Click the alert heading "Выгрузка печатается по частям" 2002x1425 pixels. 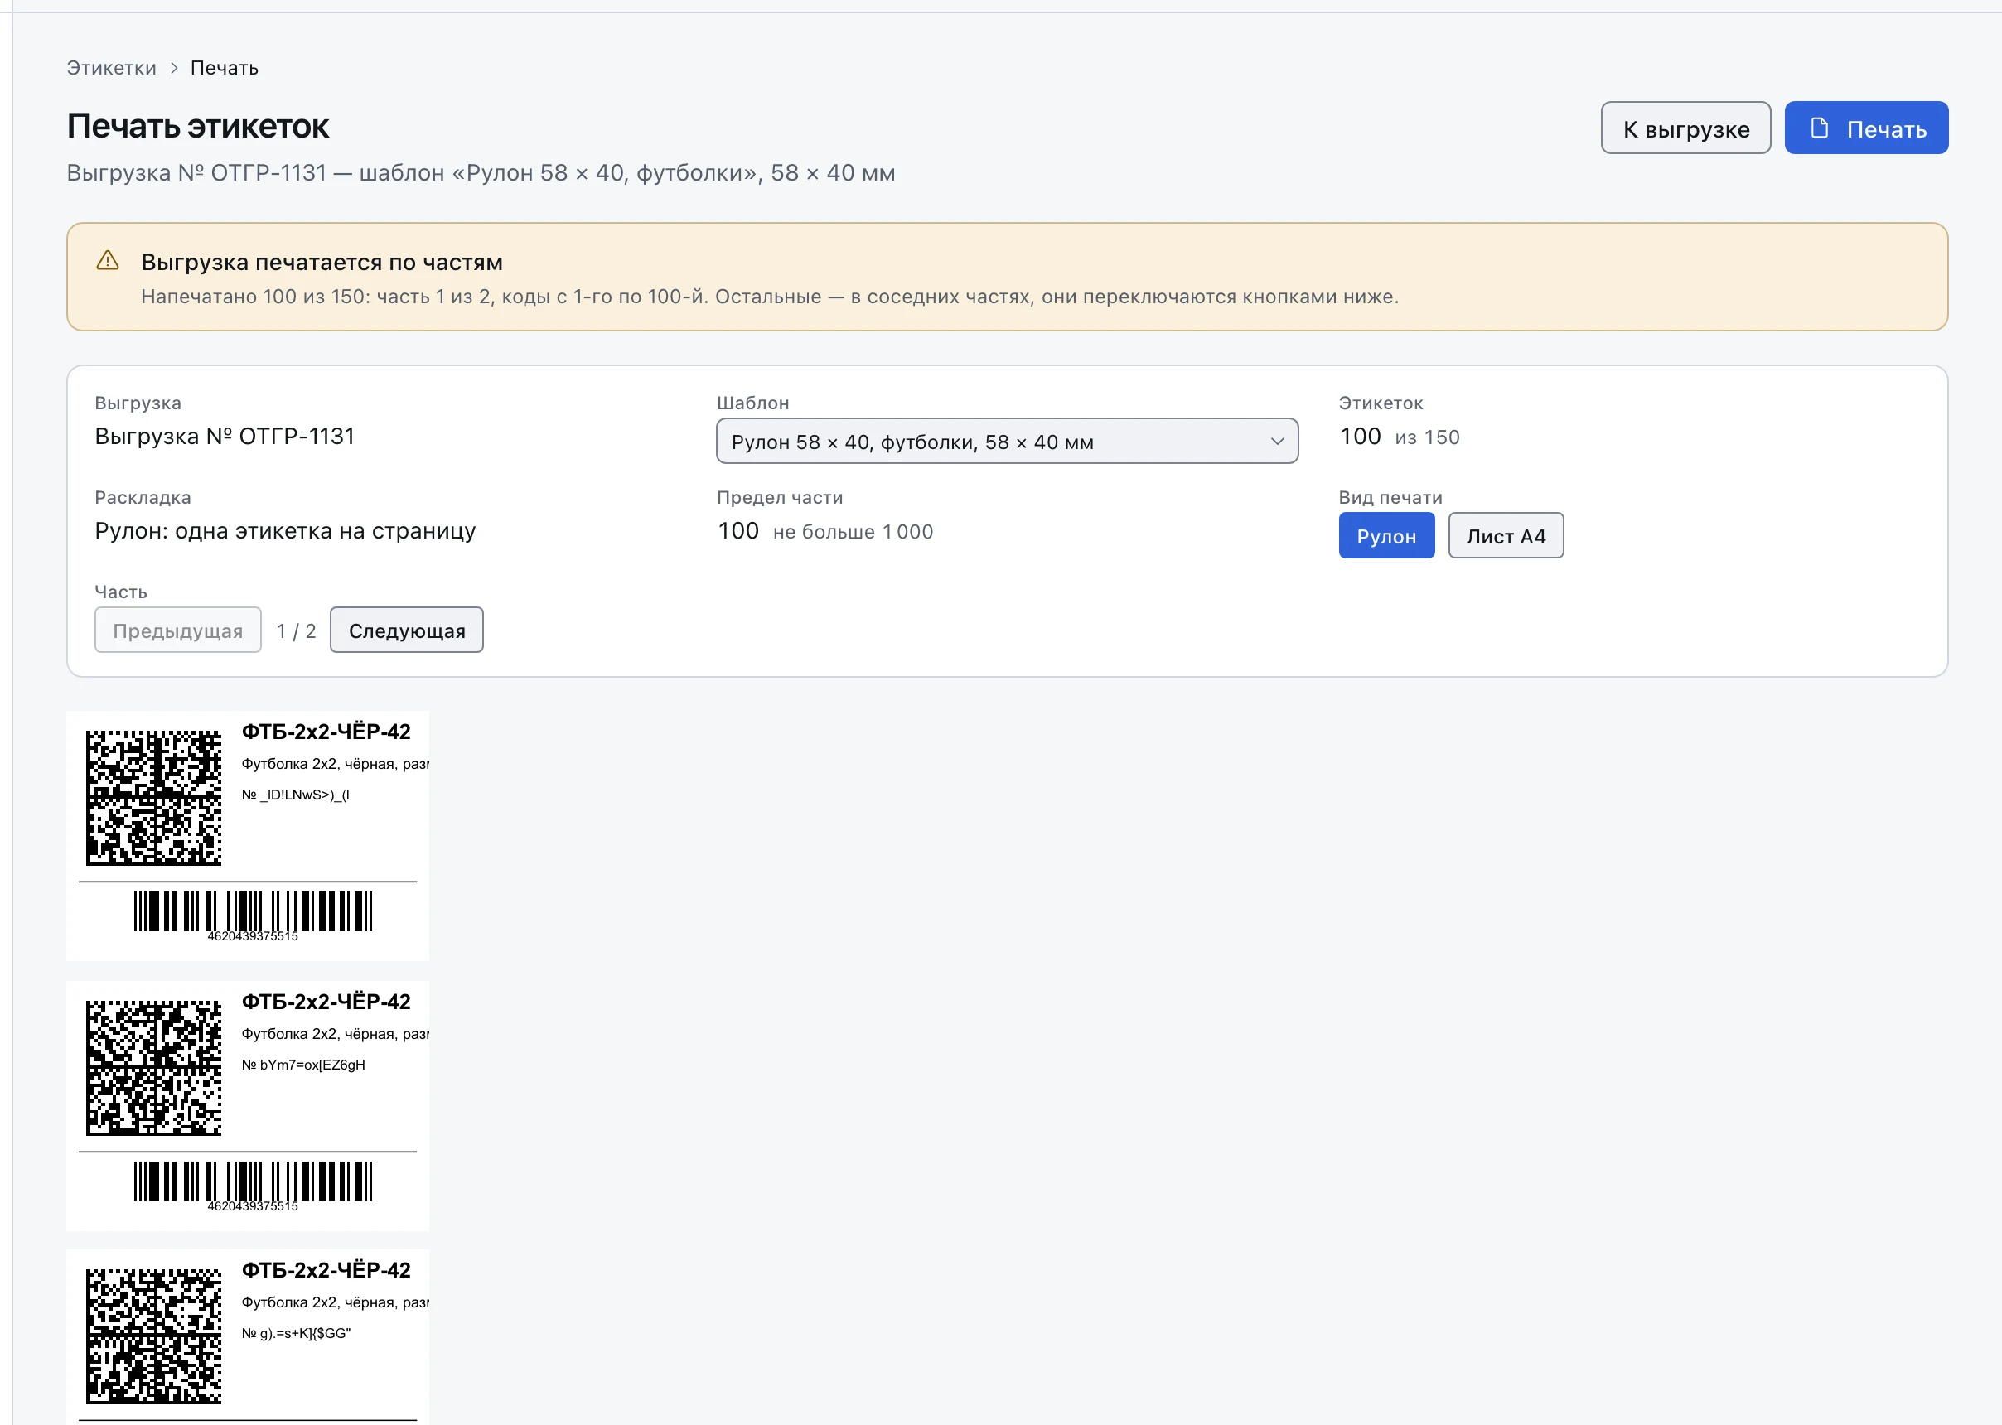322,263
